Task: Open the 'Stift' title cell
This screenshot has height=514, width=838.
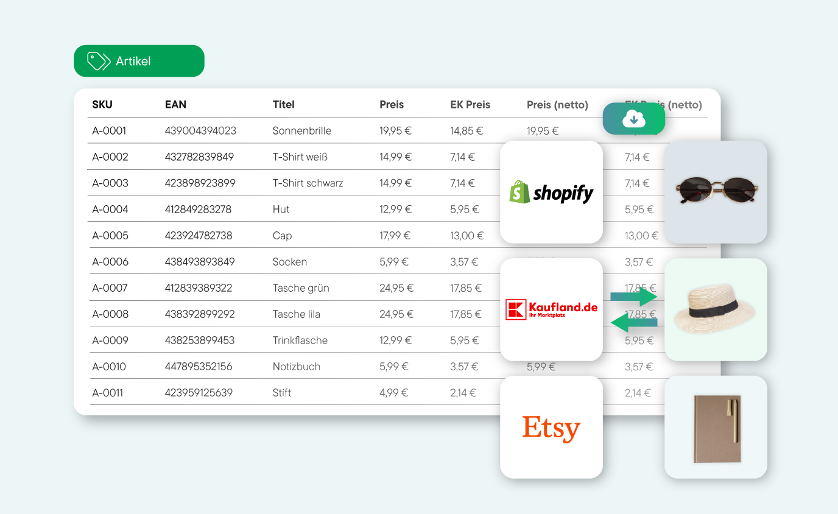Action: pyautogui.click(x=282, y=393)
